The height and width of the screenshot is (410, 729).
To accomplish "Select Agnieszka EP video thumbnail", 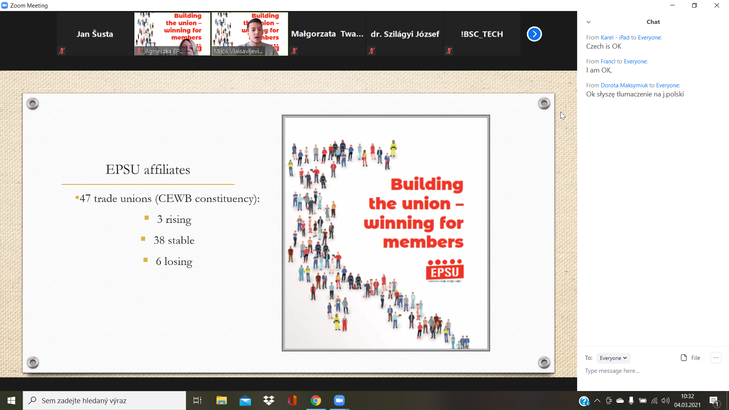I will point(172,34).
